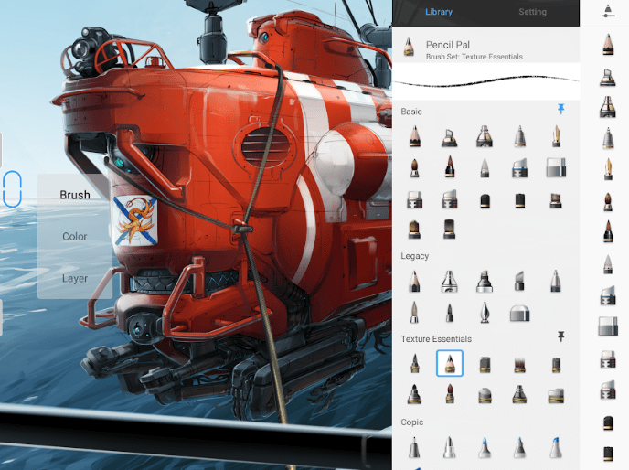Choose the black flat-top brush in Basic set
Image resolution: width=629 pixels, height=470 pixels.
(x=520, y=200)
